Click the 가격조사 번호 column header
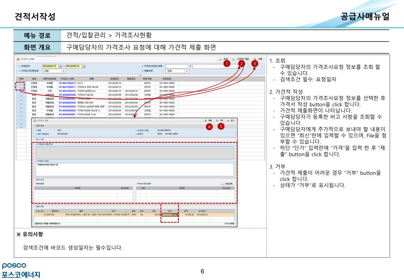The image size is (404, 280). pyautogui.click(x=67, y=79)
